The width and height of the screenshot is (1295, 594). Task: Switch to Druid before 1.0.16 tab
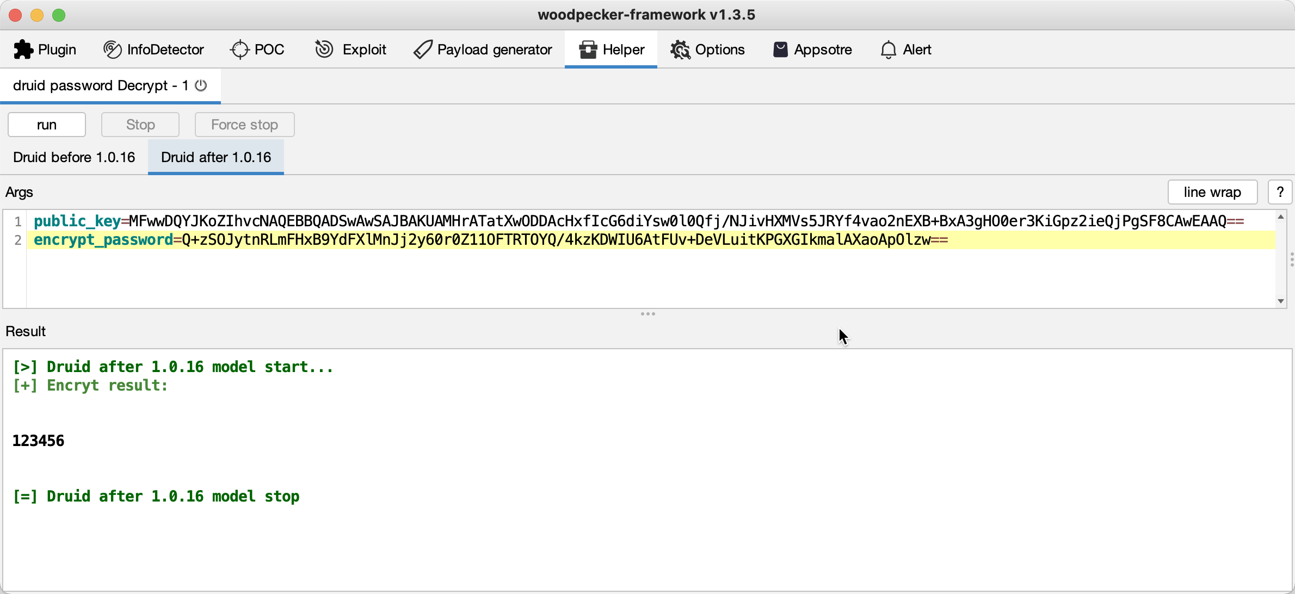coord(74,157)
